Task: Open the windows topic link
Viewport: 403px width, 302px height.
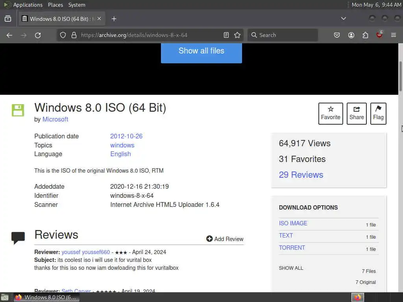Action: click(x=122, y=145)
